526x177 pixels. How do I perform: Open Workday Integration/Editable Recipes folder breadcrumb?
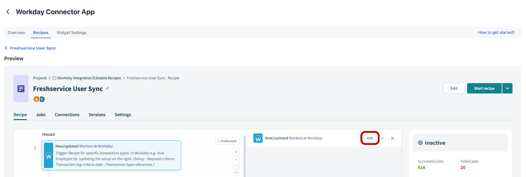(x=89, y=78)
